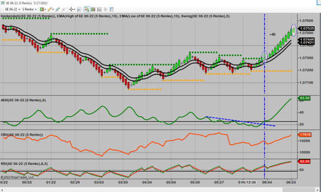Click the horizontal scrollbar left arrow

(x=2, y=190)
